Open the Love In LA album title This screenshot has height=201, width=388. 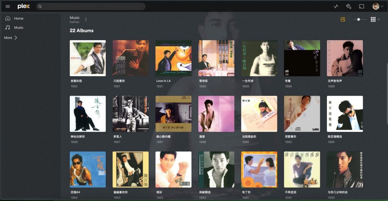coord(163,81)
